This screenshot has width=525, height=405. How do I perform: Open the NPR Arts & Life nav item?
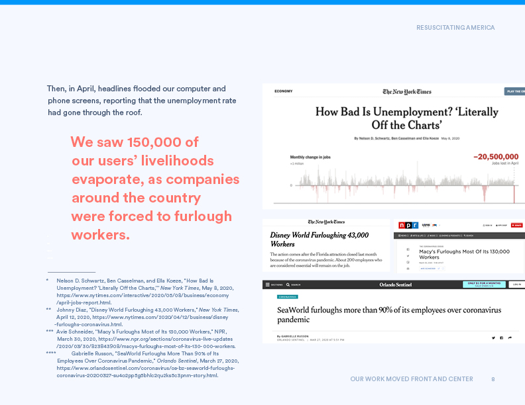click(418, 236)
